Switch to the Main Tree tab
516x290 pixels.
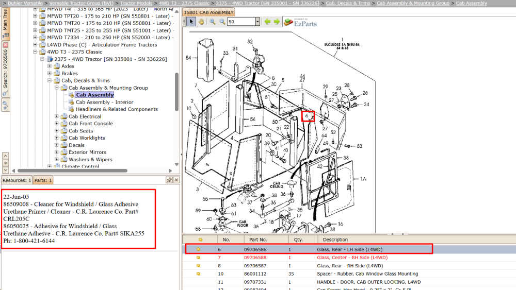5,24
